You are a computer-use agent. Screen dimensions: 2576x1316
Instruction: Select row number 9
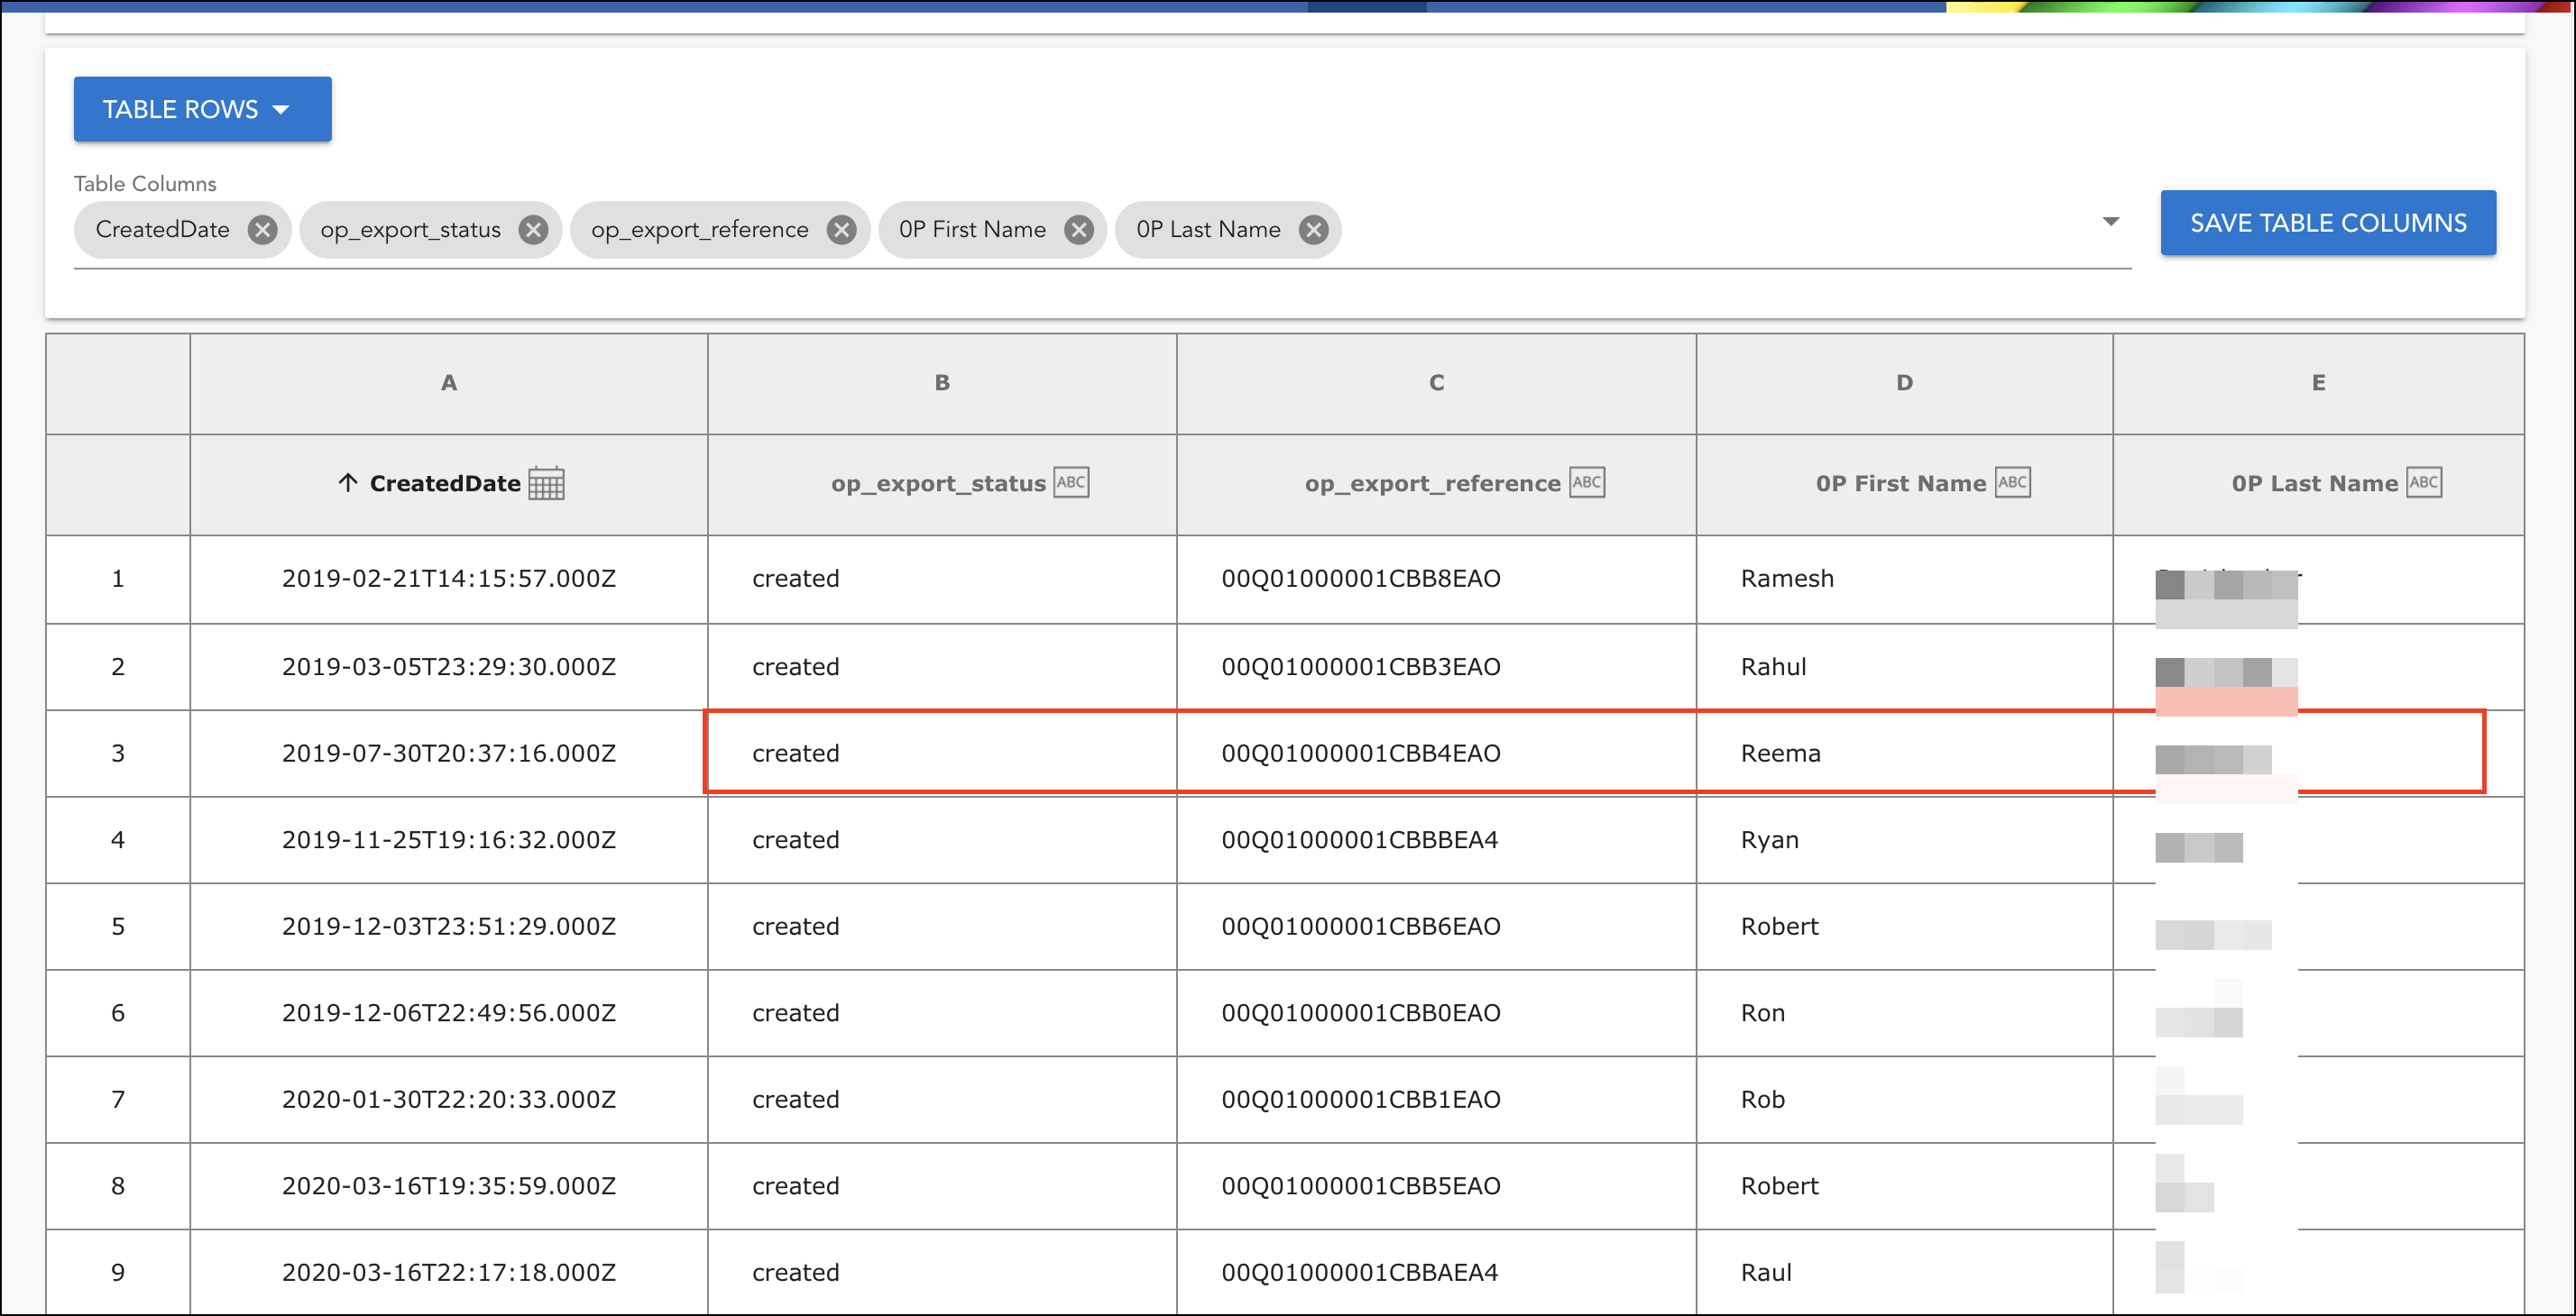click(x=118, y=1272)
